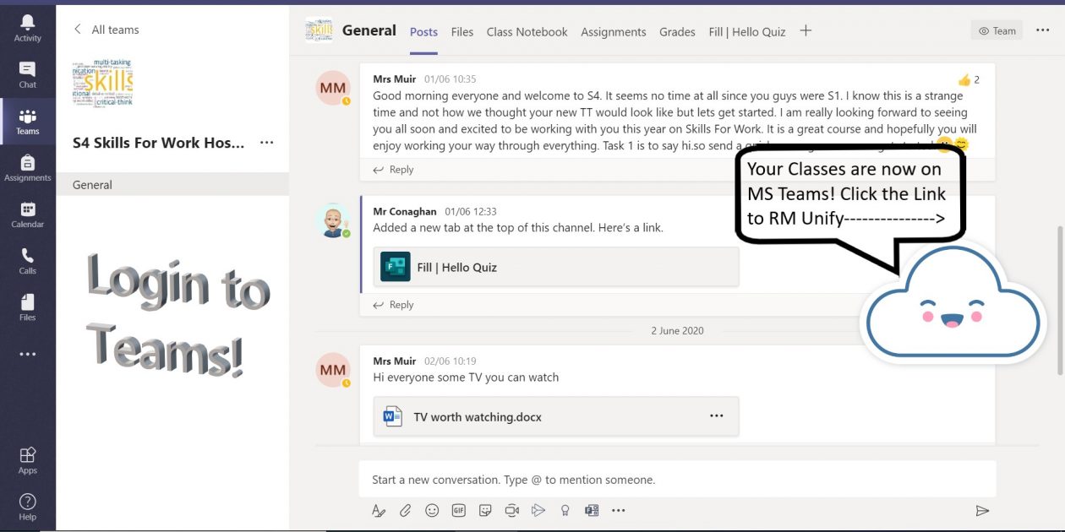Open the sticker picker
Screen dimensions: 1065x532
click(x=485, y=511)
